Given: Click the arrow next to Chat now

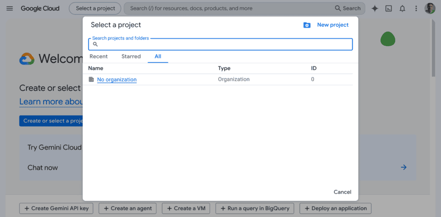Looking at the screenshot, I should [x=404, y=167].
